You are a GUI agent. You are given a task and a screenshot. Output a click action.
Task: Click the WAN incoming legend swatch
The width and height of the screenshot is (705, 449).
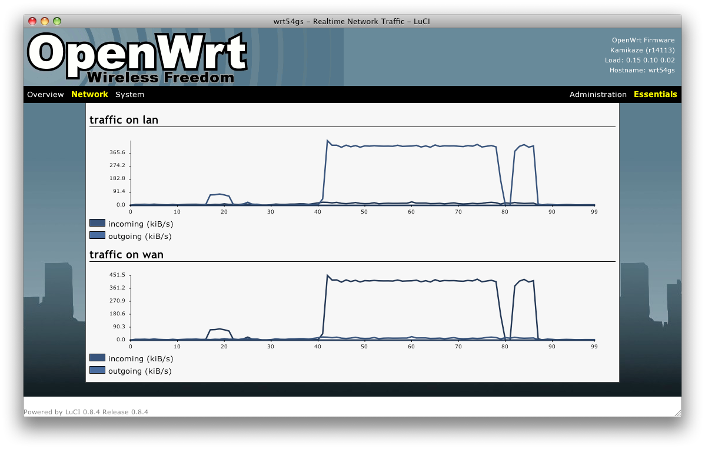click(97, 358)
